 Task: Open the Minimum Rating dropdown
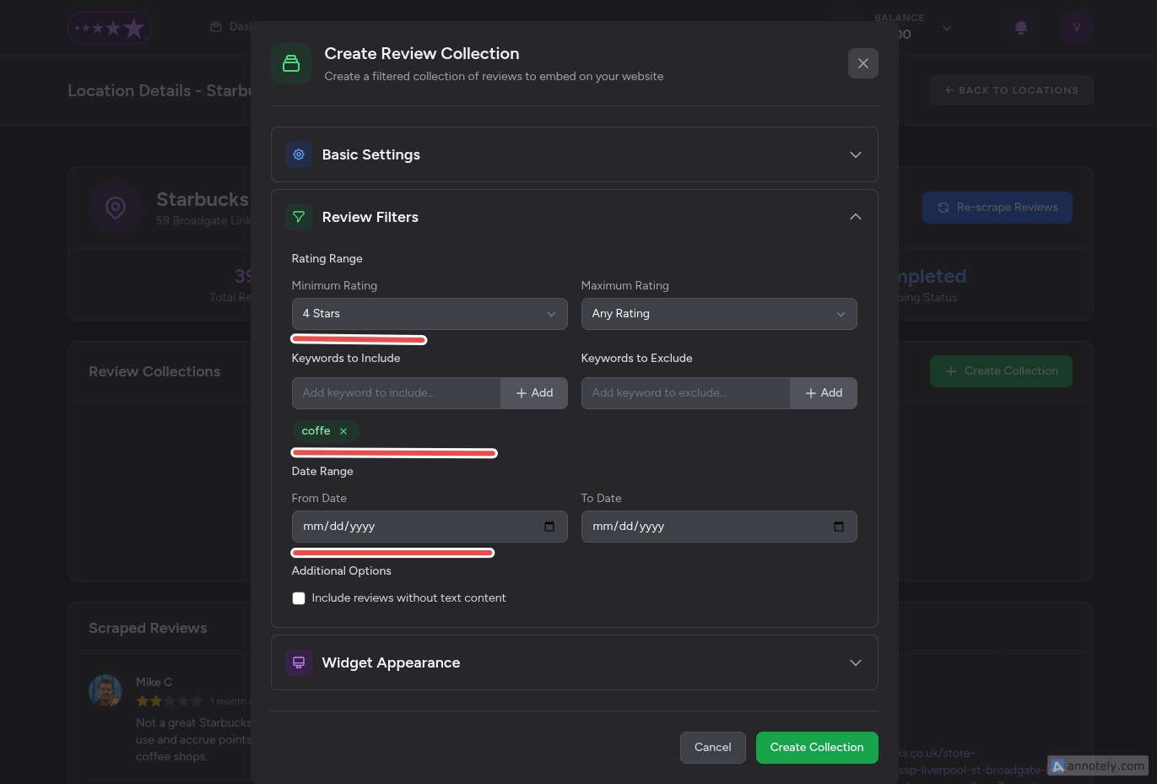point(430,313)
